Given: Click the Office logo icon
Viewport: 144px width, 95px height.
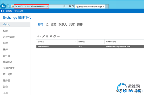Looking at the screenshot, I should (3, 11).
